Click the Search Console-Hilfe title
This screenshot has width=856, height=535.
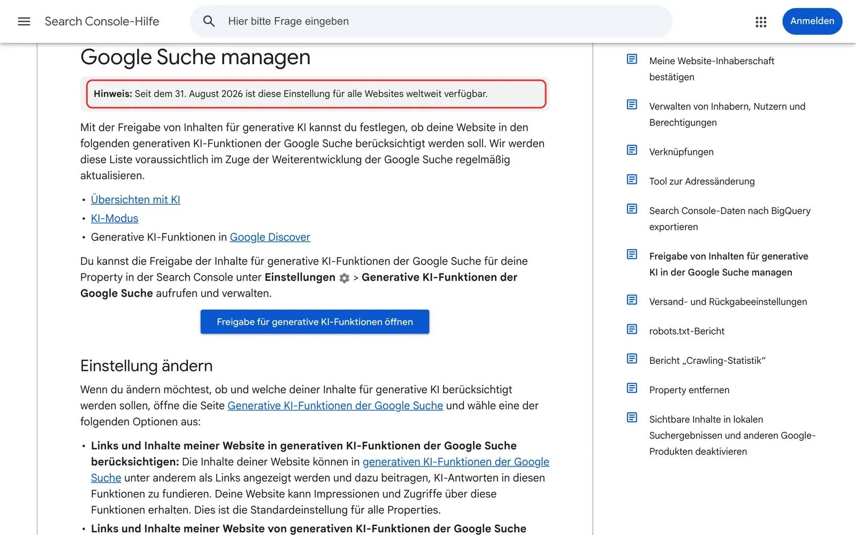pyautogui.click(x=102, y=21)
